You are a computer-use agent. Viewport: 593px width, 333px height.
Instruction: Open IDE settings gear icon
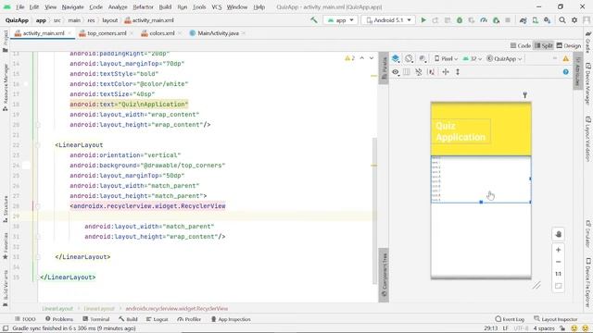[x=574, y=20]
